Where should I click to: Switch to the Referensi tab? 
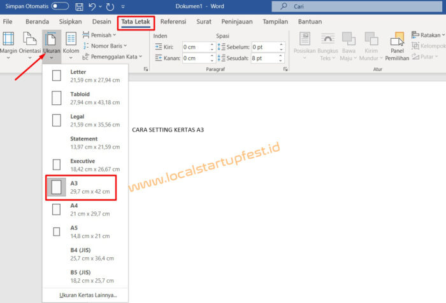coord(173,22)
